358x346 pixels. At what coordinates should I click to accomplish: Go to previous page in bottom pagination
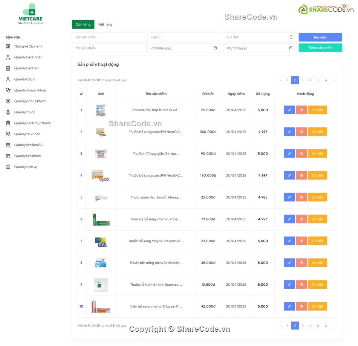[x=281, y=326]
